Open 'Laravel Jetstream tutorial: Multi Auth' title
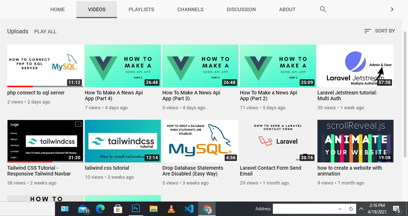The height and width of the screenshot is (216, 408). (x=347, y=96)
